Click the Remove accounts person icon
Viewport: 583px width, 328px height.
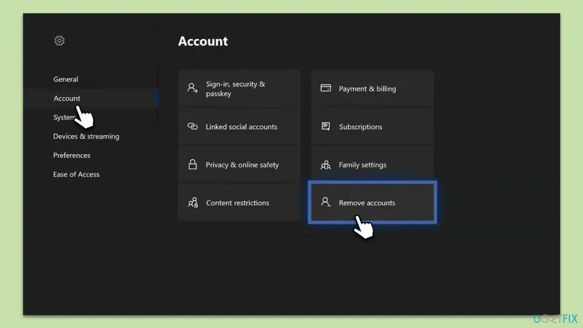[x=325, y=202]
